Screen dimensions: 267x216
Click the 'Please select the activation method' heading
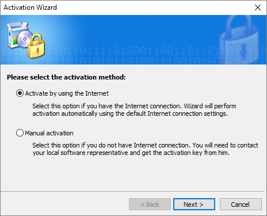pos(66,77)
